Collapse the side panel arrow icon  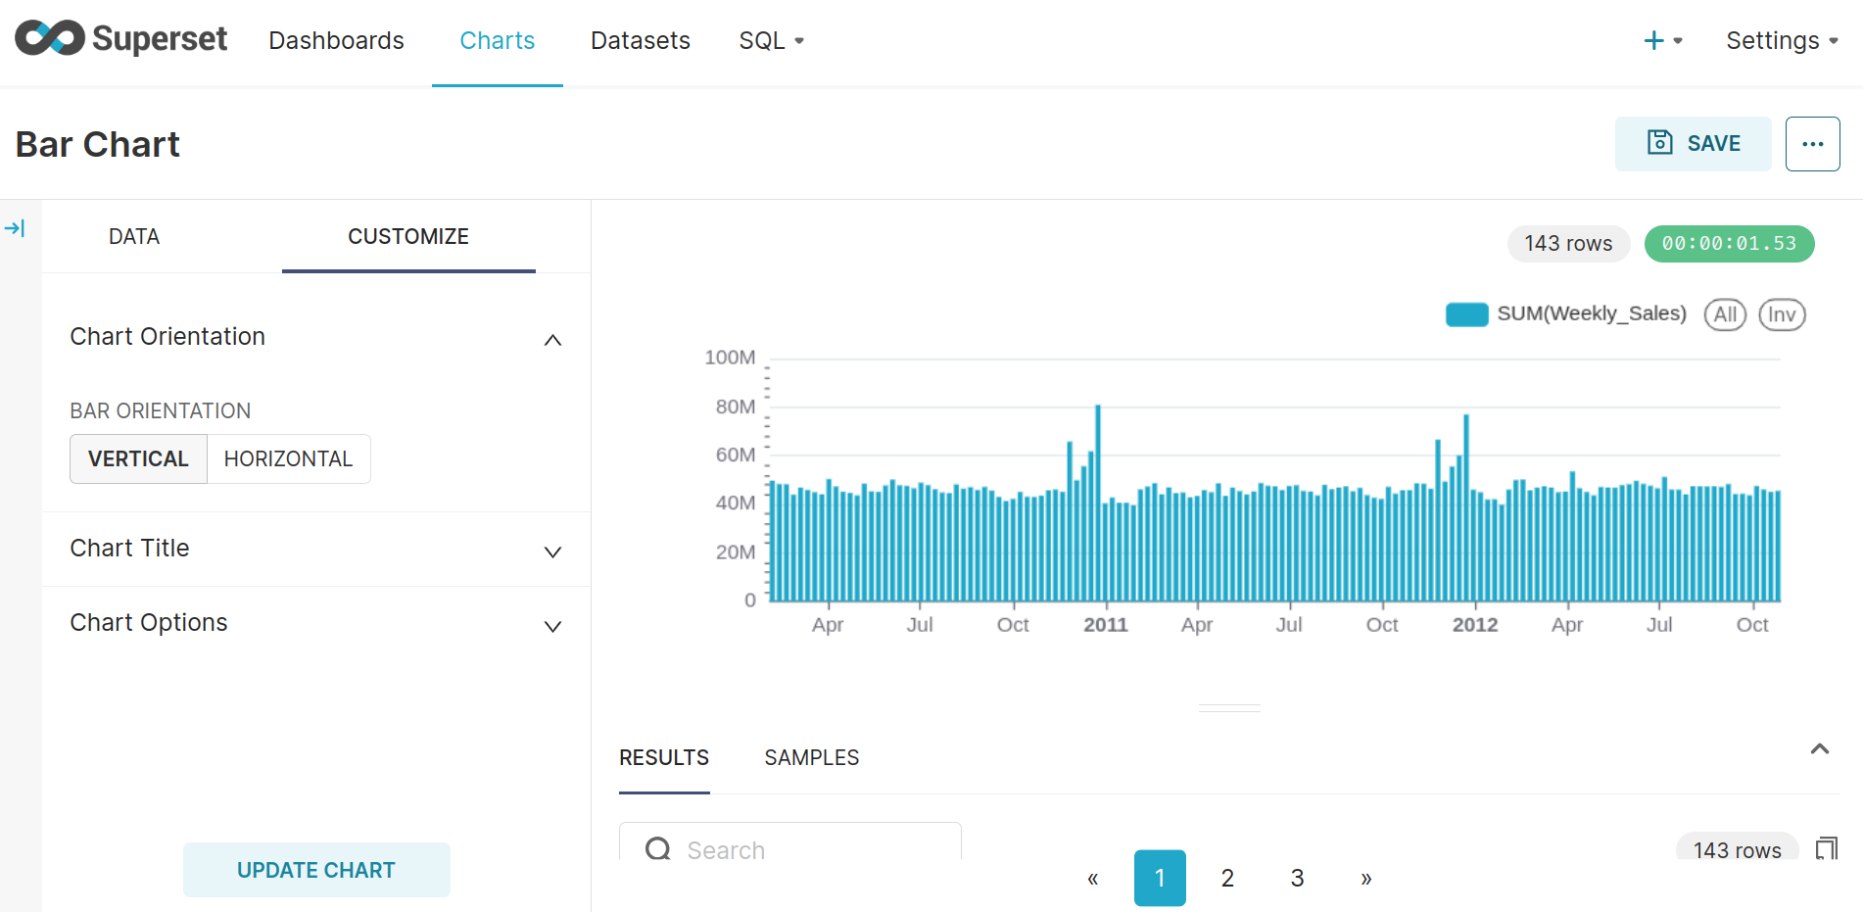coord(15,228)
